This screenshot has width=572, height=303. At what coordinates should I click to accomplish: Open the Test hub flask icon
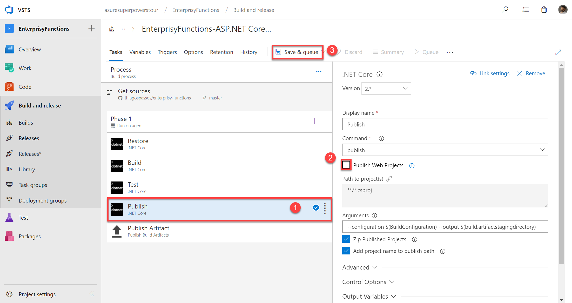(x=9, y=218)
